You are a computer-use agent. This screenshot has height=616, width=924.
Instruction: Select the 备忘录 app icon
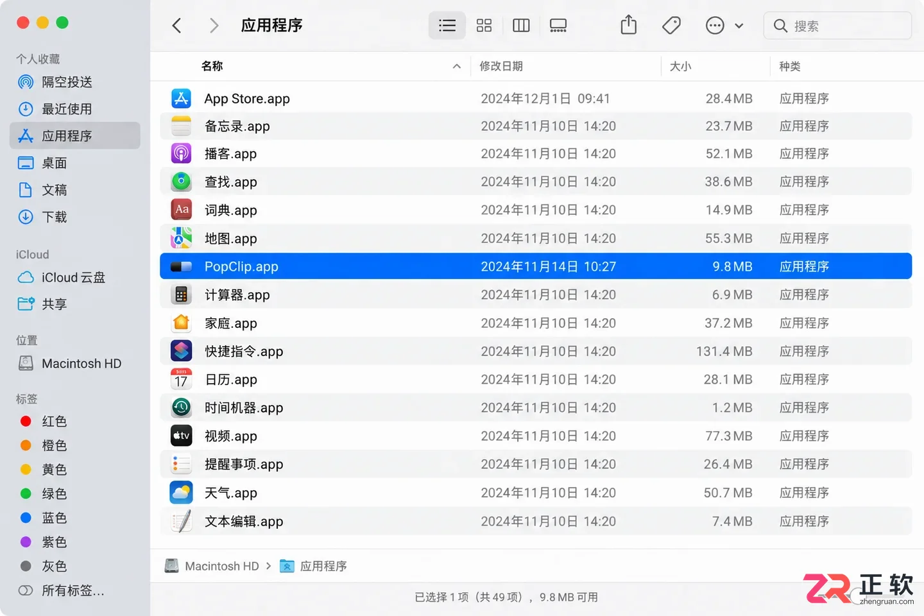181,126
